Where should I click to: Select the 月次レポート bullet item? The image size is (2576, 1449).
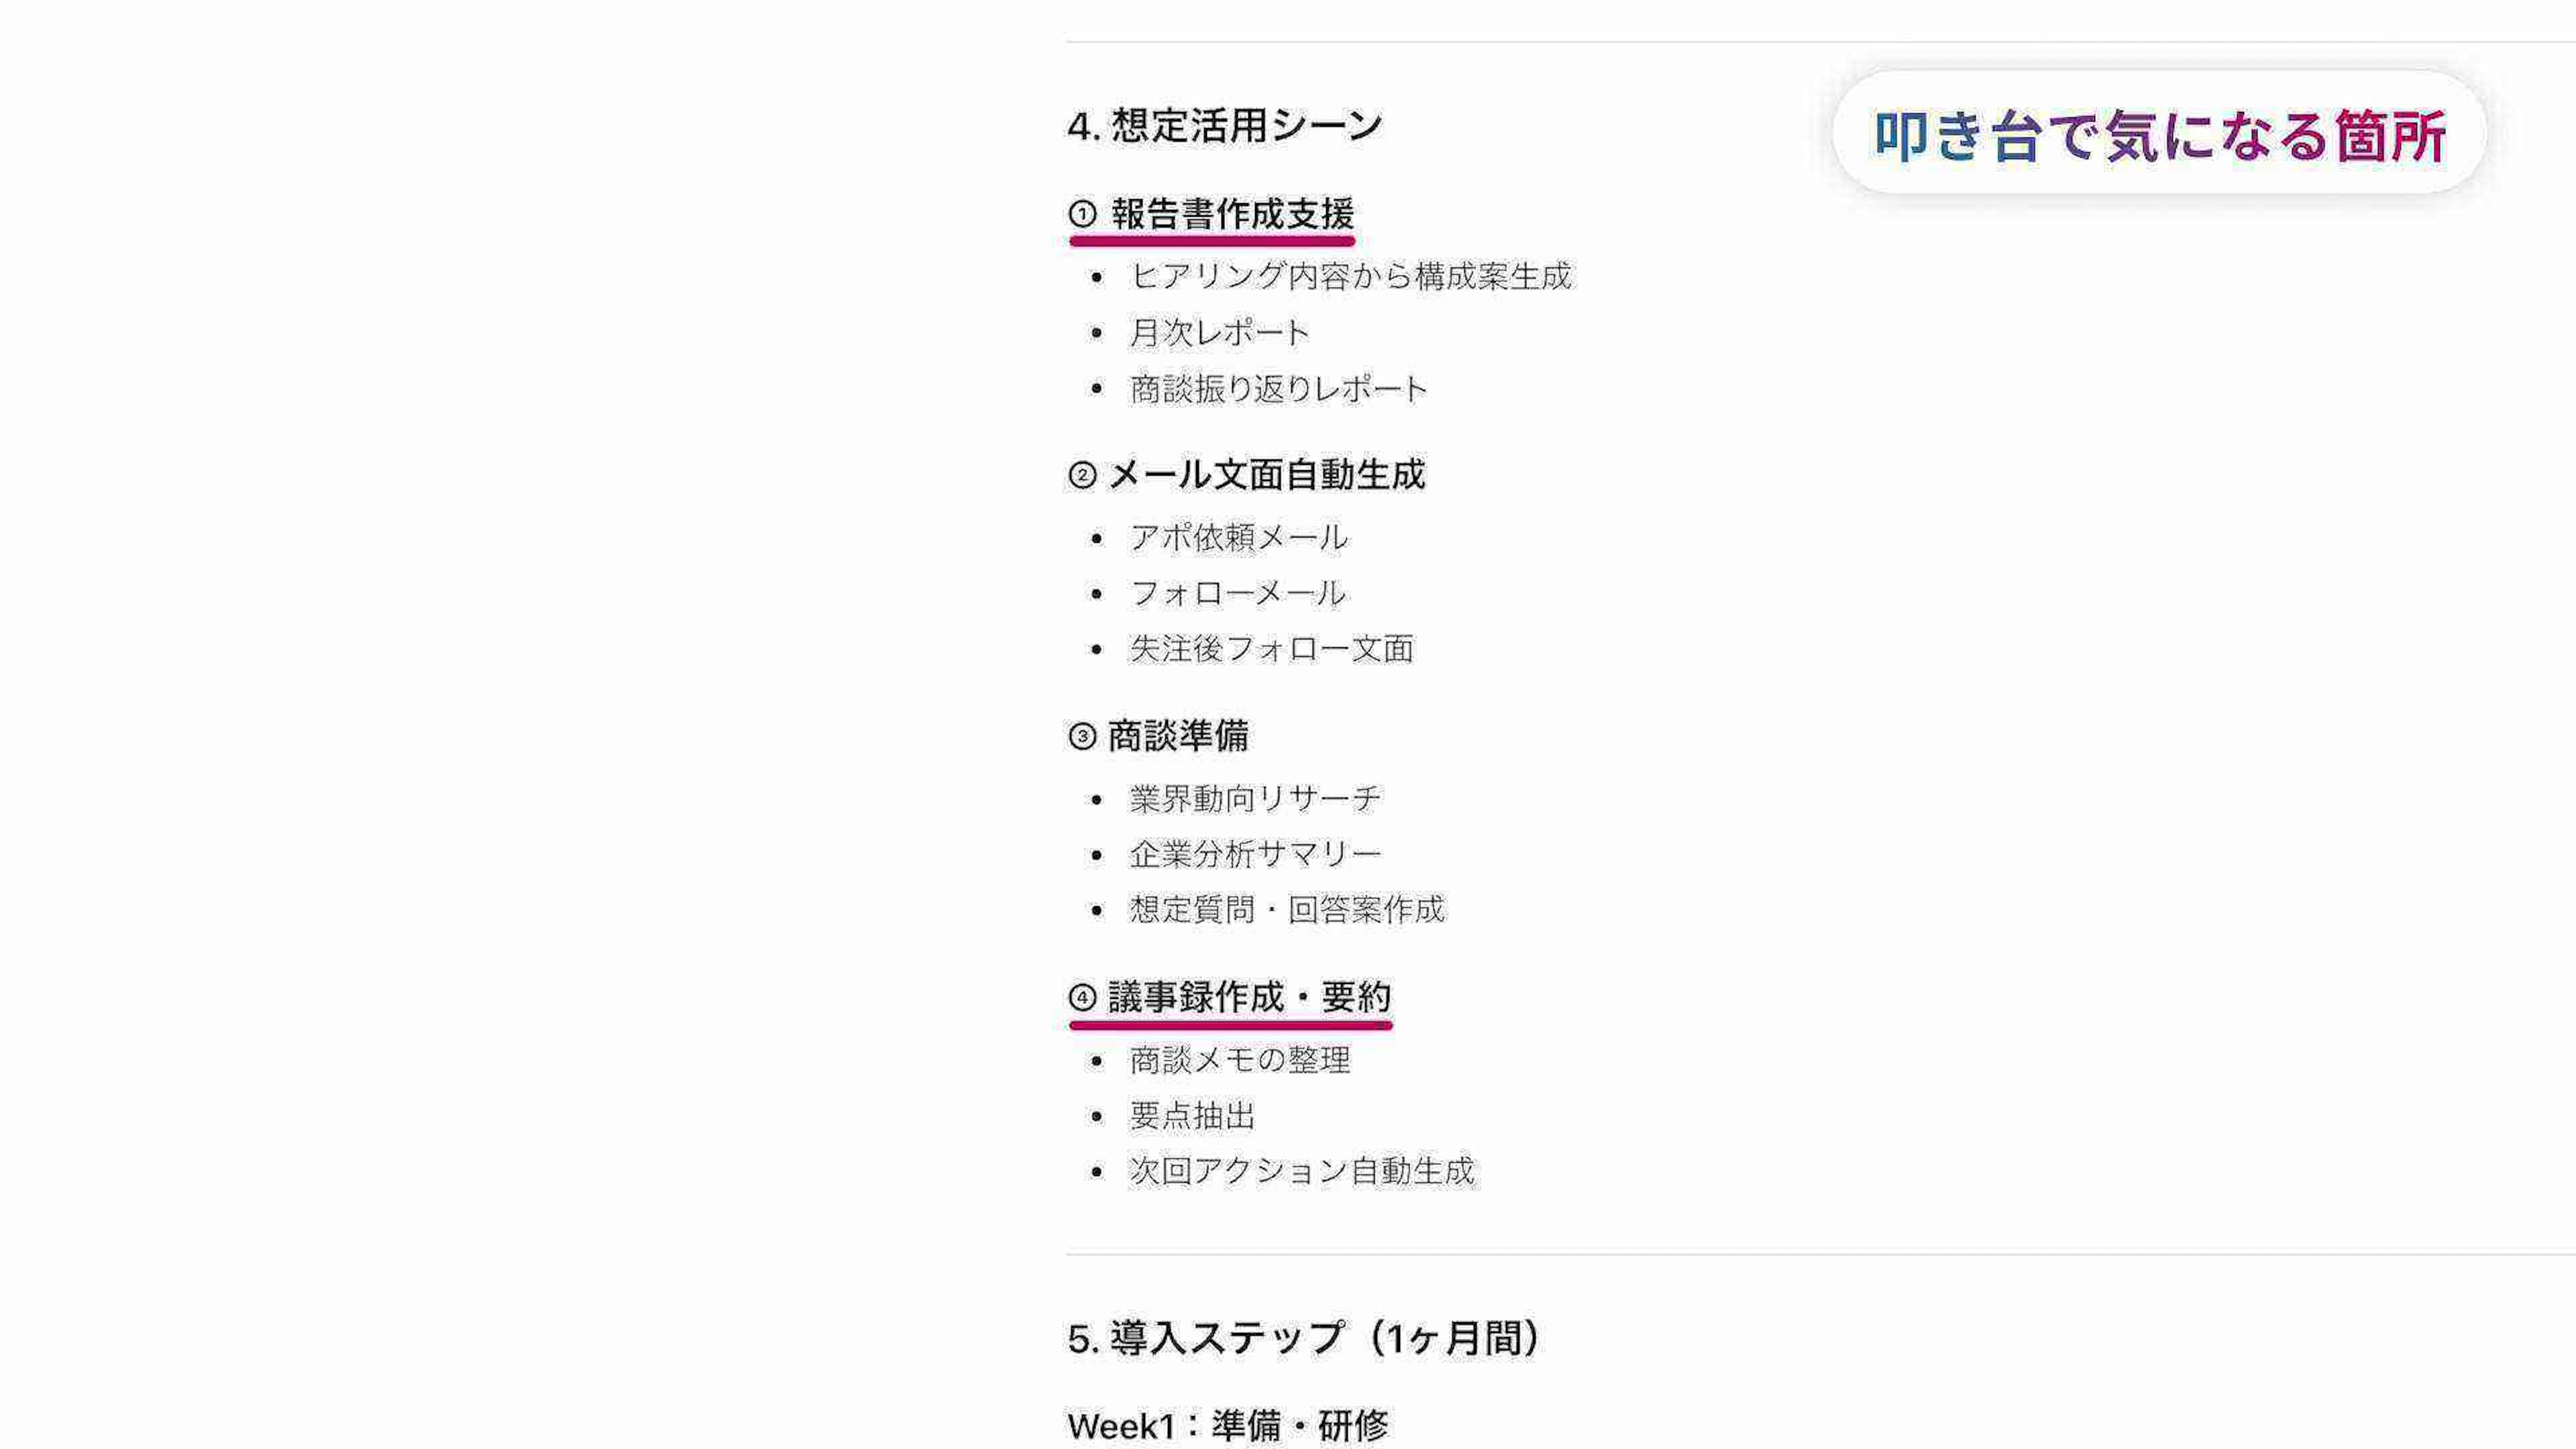[1219, 333]
